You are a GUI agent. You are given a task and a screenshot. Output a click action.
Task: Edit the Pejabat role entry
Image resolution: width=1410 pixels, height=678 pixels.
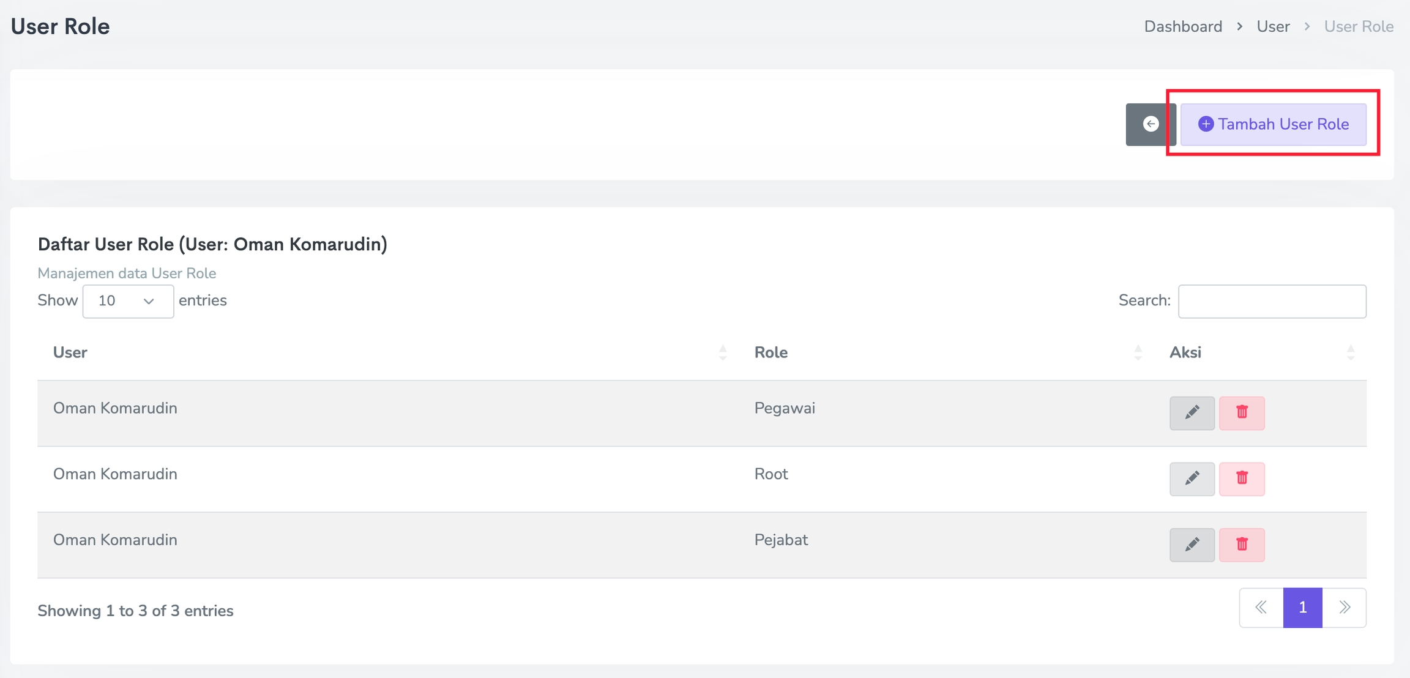[x=1192, y=545]
